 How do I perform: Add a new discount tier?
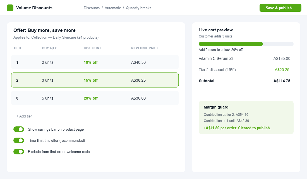coord(24,116)
